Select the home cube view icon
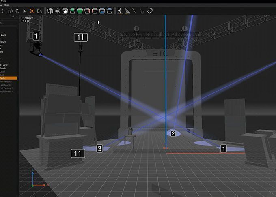The image size is (276, 197). pos(65,11)
